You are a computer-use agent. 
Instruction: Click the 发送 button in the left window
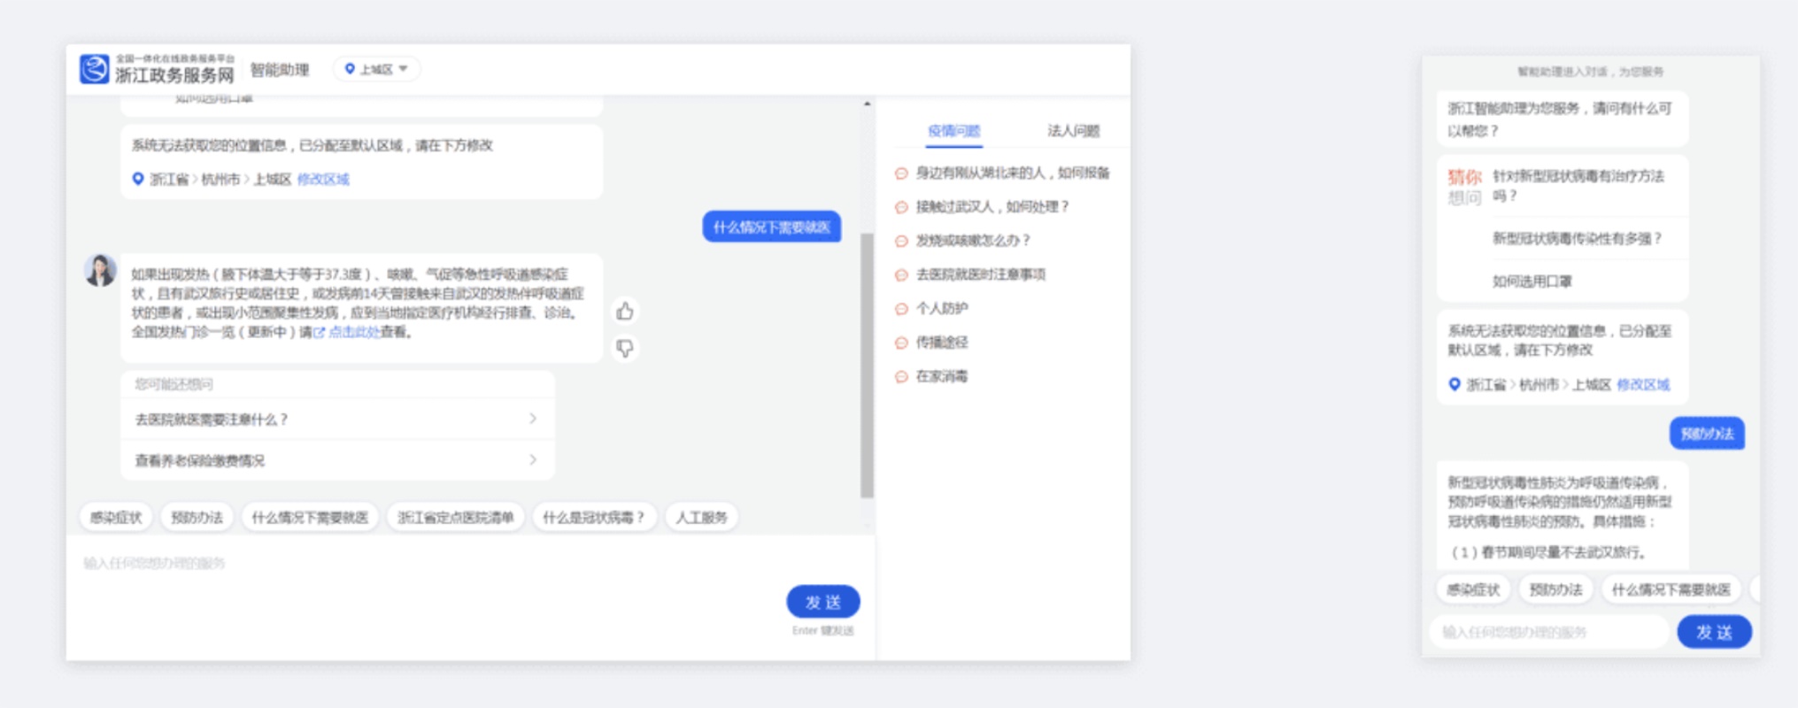[823, 603]
